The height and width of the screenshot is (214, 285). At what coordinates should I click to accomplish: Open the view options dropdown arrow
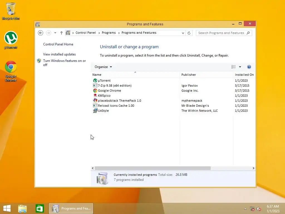pyautogui.click(x=240, y=67)
